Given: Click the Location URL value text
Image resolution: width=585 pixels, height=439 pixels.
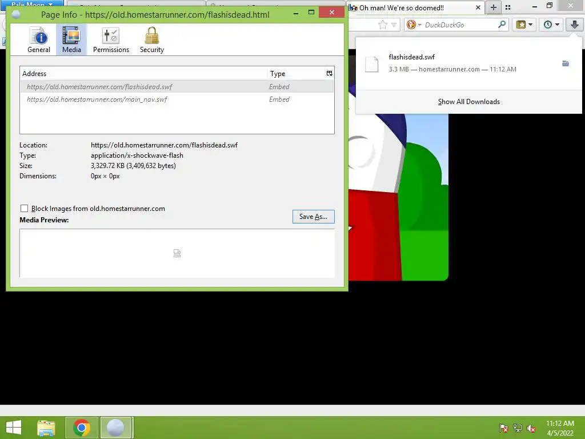Looking at the screenshot, I should coord(164,145).
